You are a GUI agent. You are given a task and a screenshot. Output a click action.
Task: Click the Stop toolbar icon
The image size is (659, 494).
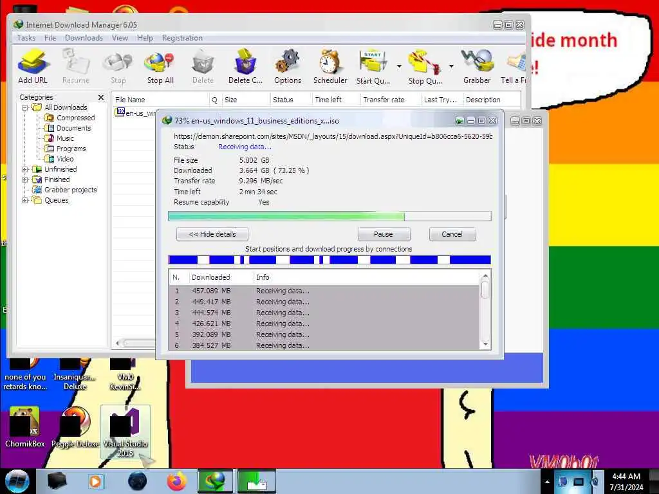pos(118,66)
